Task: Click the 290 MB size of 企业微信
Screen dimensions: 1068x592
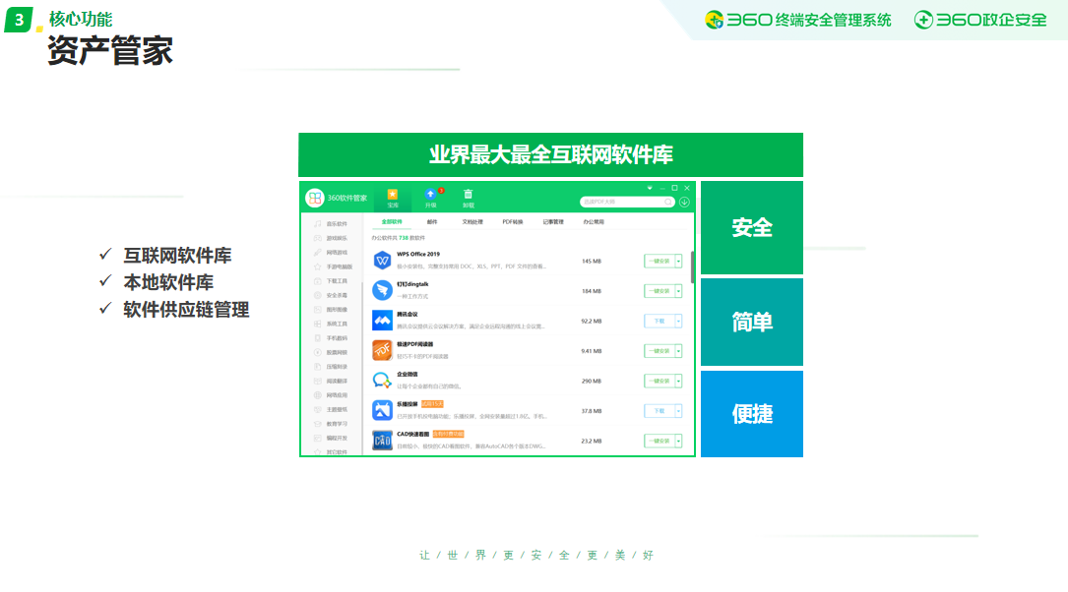Action: tap(592, 381)
